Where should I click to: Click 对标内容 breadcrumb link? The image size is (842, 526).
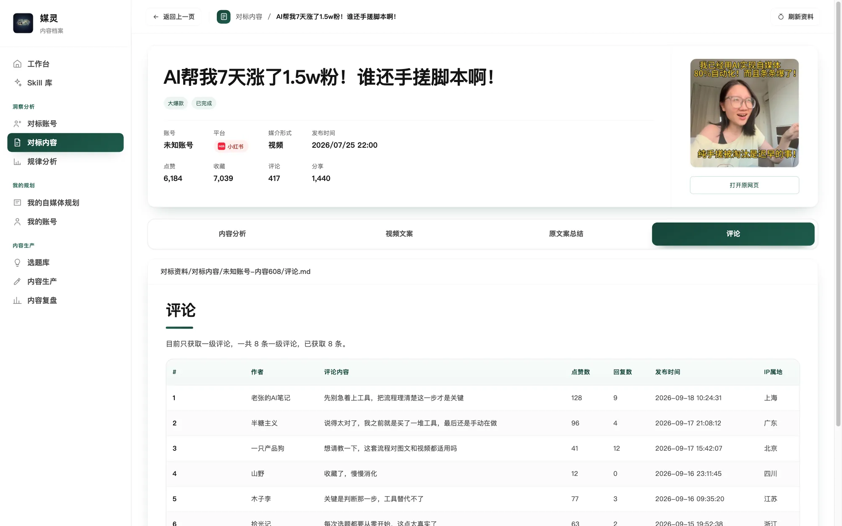click(x=249, y=17)
